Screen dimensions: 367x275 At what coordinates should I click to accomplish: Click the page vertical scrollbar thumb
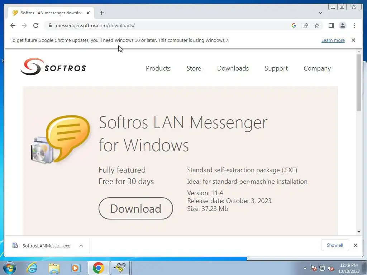[359, 83]
